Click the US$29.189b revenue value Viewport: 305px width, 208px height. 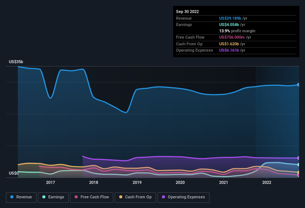[x=230, y=18]
